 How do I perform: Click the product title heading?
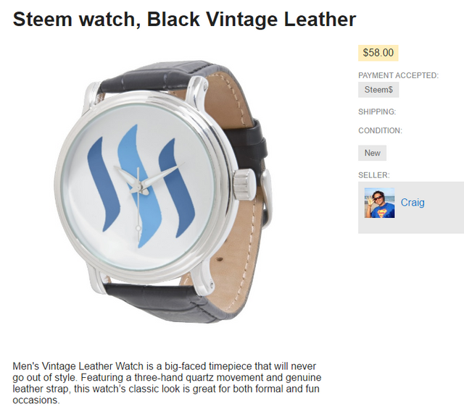click(x=184, y=20)
